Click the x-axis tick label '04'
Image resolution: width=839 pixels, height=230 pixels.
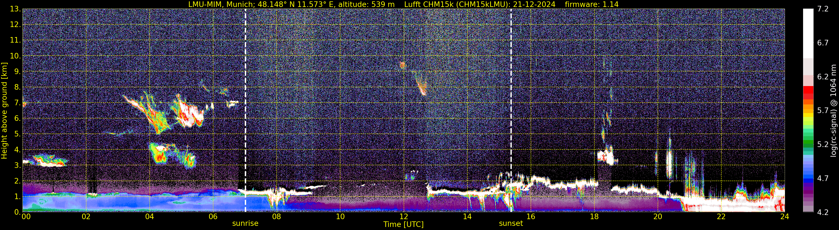(x=150, y=217)
